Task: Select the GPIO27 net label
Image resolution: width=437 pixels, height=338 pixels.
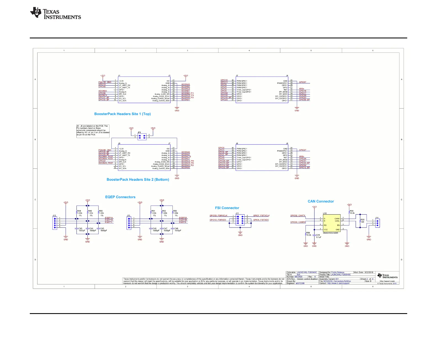Action: [302, 150]
